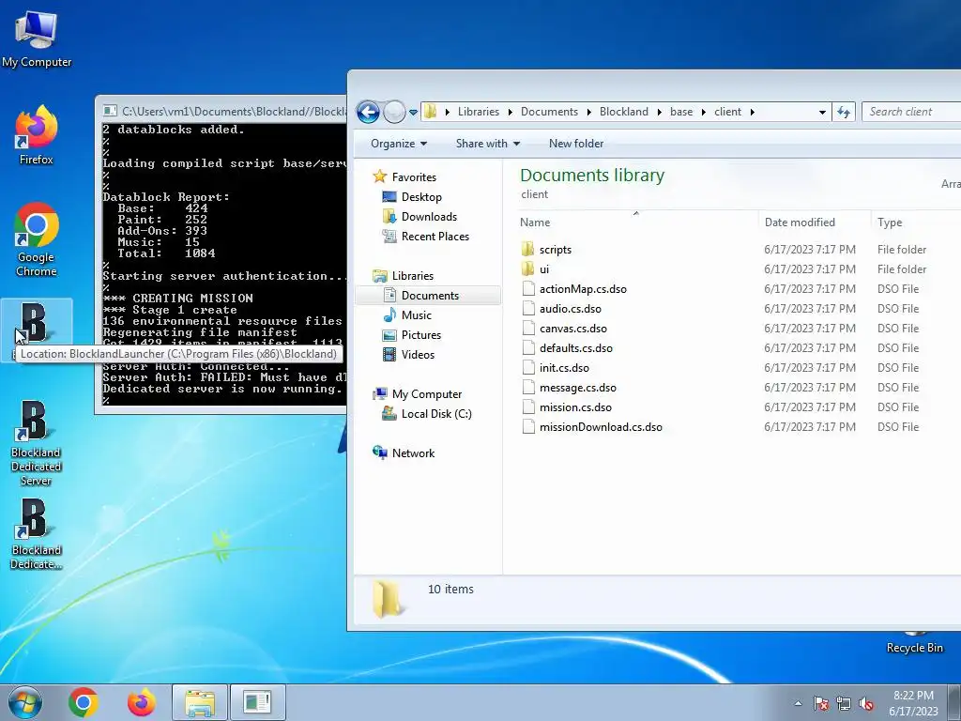This screenshot has height=721, width=961.
Task: Select Desktop under Favorites
Action: (x=421, y=197)
